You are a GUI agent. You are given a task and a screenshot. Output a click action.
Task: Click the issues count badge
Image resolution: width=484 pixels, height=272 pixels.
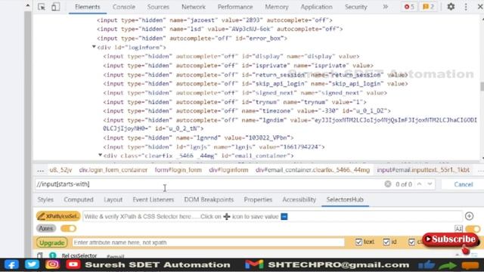428,7
